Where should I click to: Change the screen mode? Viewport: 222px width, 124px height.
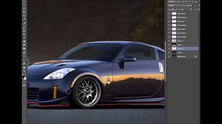point(24,85)
